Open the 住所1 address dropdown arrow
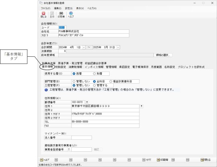Image resolution: width=217 pixels, height=167 pixels. 141,106
